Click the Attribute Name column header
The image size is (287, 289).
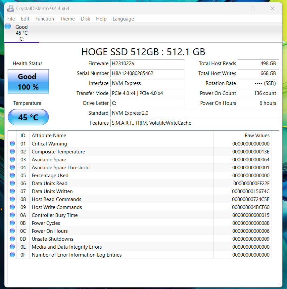[x=121, y=136]
